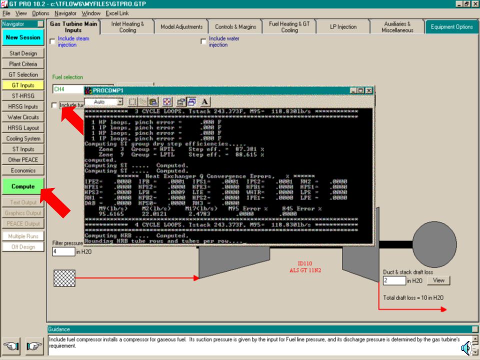
Task: Open Economics in navigator
Action: (x=23, y=170)
